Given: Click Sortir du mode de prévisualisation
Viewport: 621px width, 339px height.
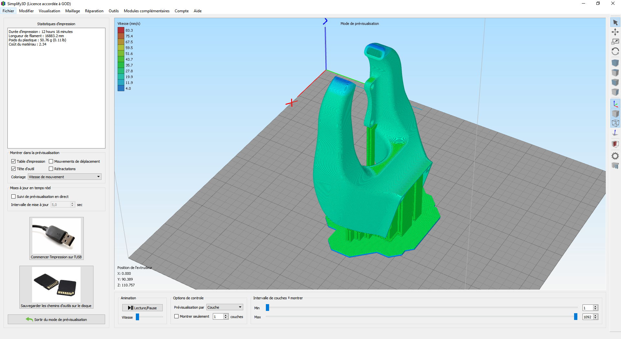Looking at the screenshot, I should [56, 319].
